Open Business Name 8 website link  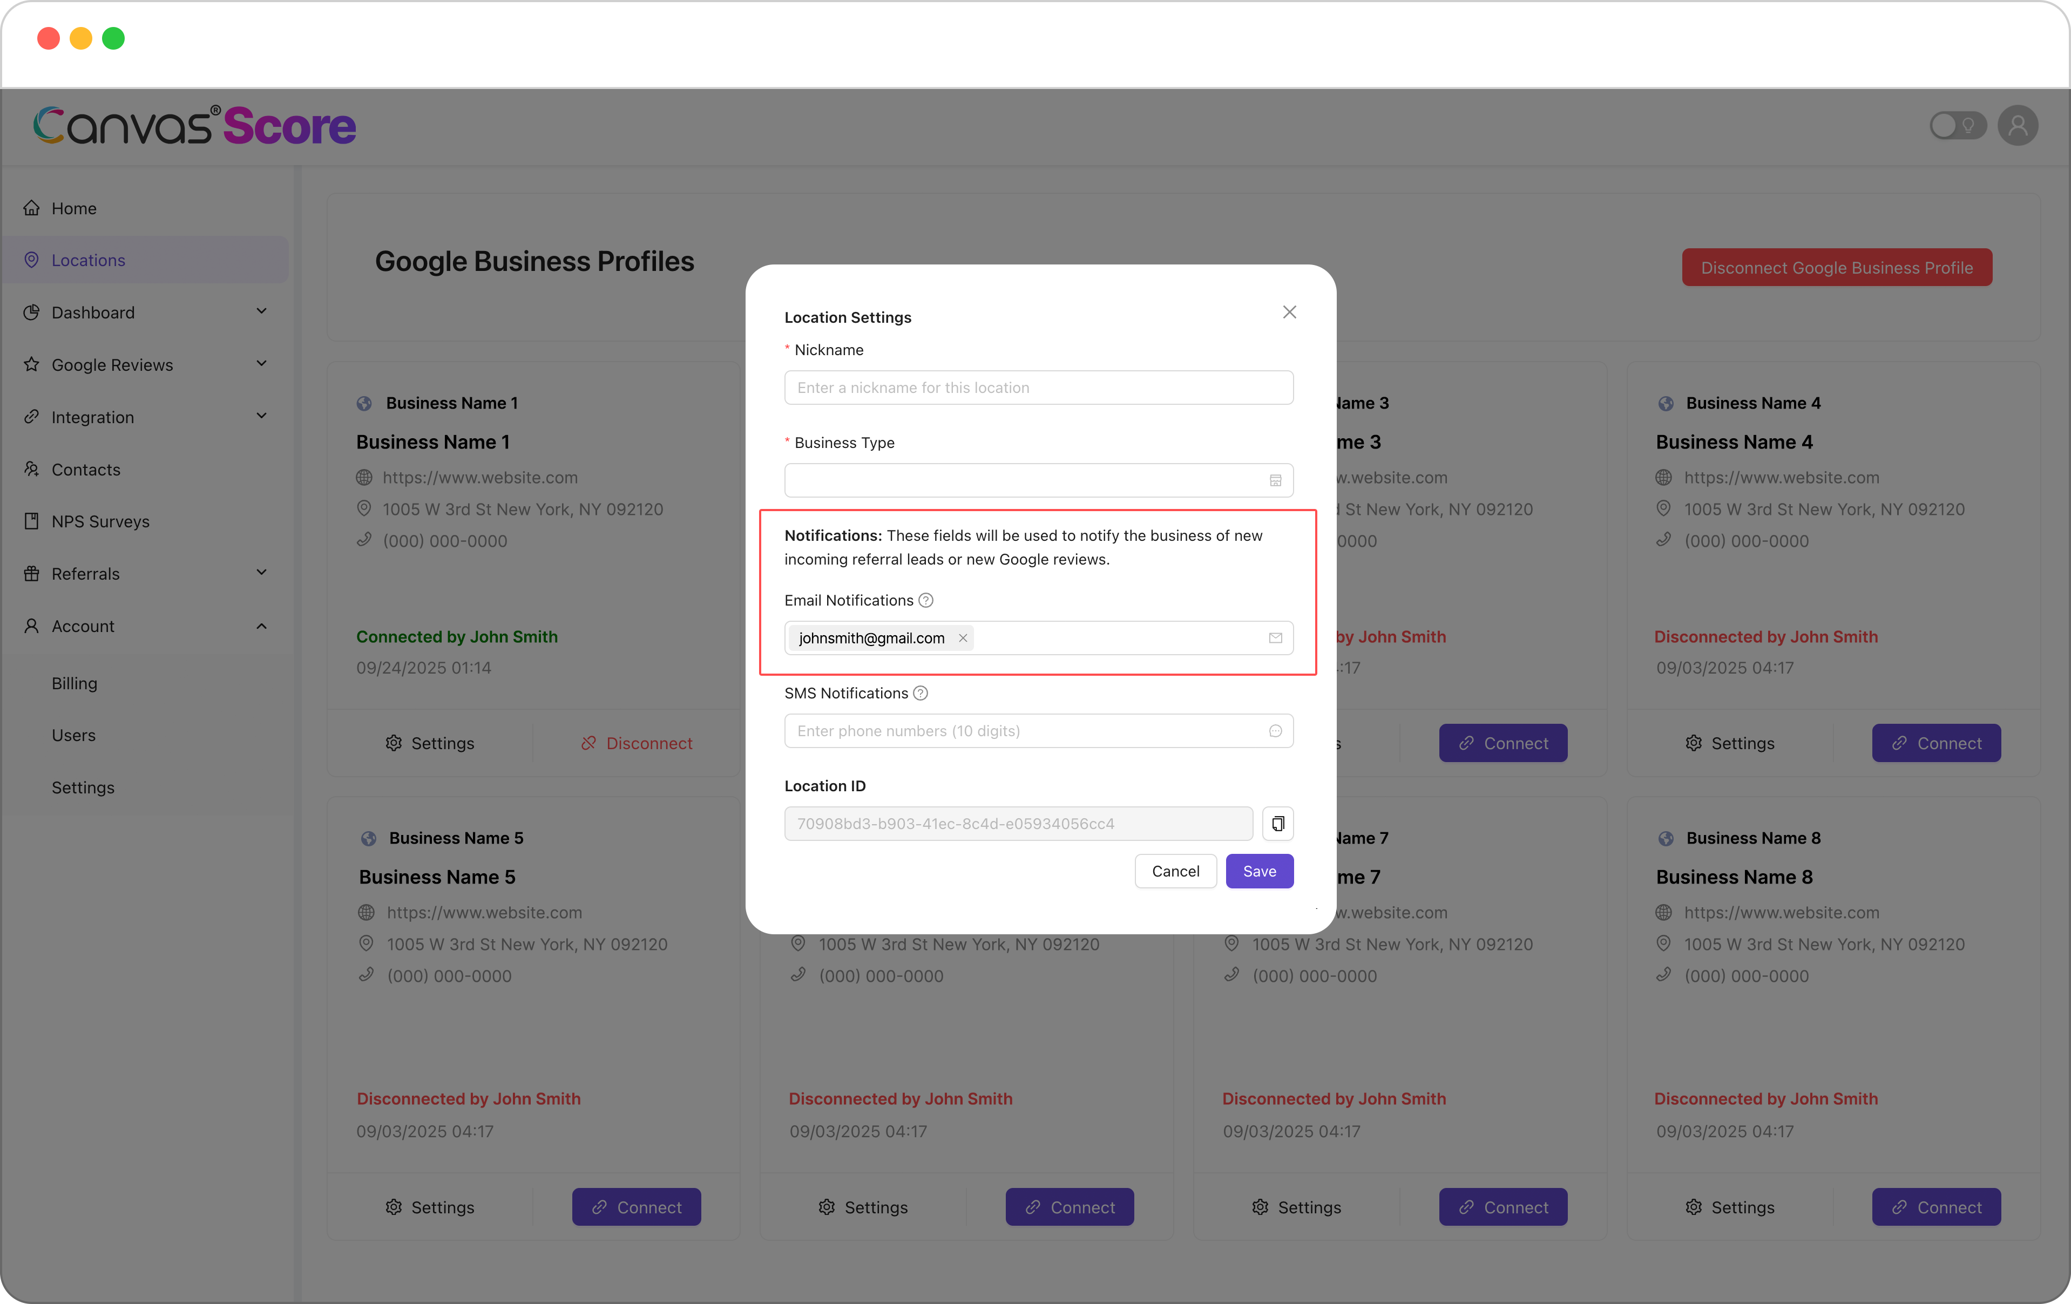tap(1781, 912)
